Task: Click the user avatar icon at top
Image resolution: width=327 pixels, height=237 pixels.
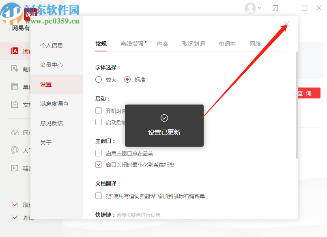Action: coord(249,8)
